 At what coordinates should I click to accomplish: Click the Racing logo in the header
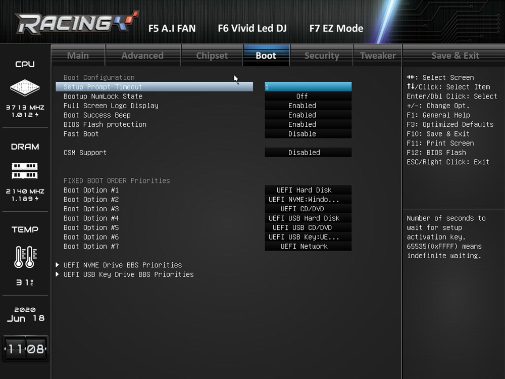coord(77,23)
